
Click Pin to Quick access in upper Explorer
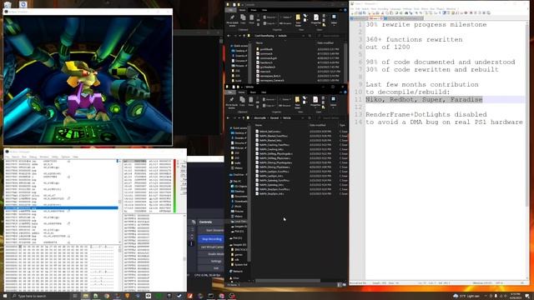click(232, 20)
